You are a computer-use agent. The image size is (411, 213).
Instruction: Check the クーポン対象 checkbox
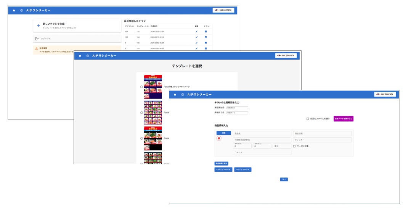294,146
